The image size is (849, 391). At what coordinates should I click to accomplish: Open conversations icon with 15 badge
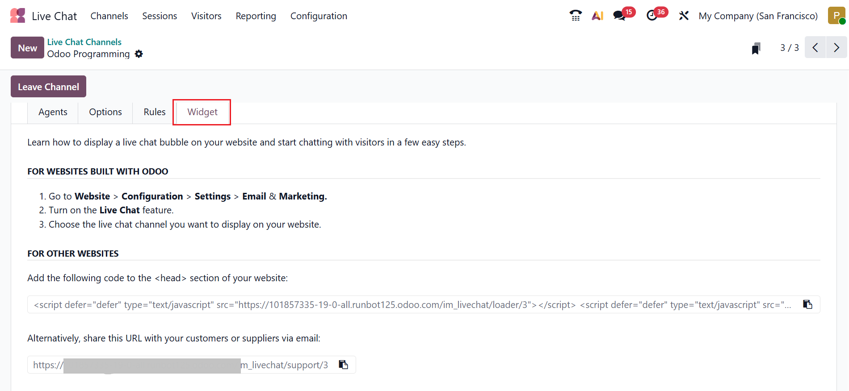(619, 16)
